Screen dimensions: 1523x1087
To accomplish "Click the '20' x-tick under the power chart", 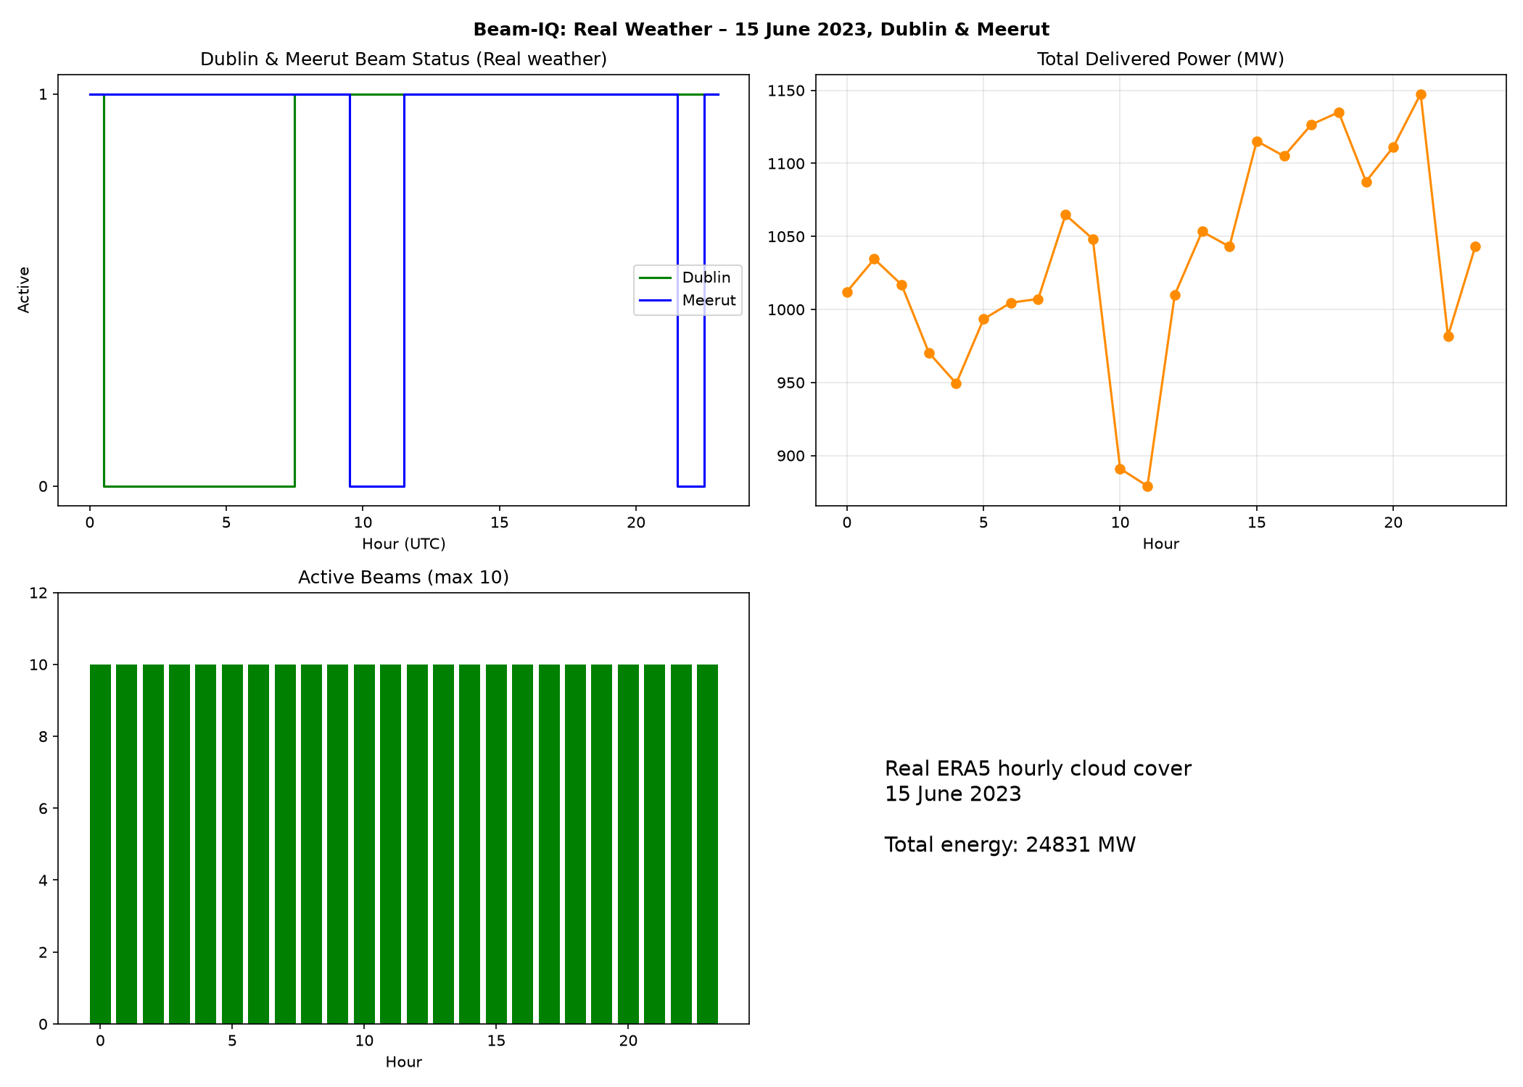I will tap(1393, 523).
